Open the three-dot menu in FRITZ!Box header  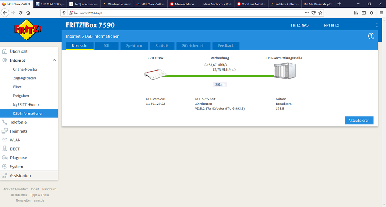[x=377, y=25]
